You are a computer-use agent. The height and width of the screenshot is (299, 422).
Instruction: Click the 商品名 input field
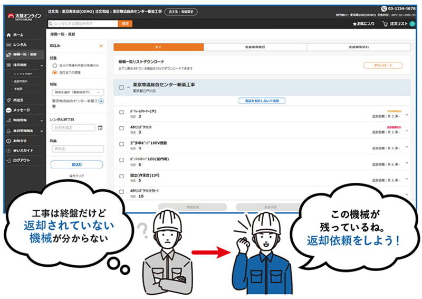(78, 149)
